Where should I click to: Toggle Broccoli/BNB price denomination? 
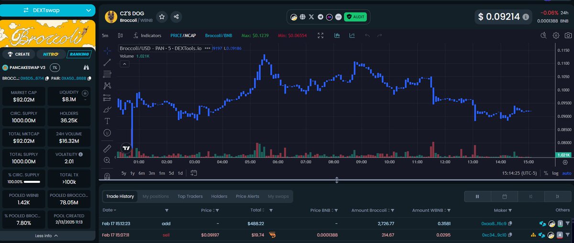(x=219, y=35)
